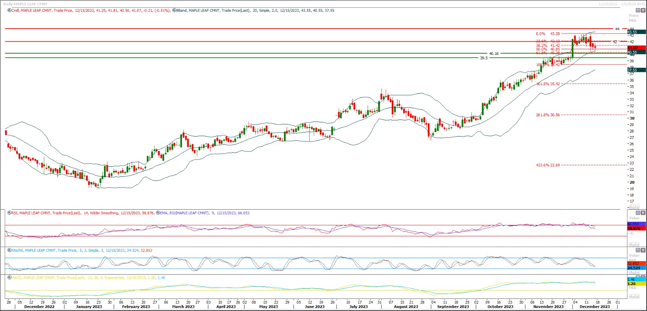Click the Auto scale button of the MACD panel
The width and height of the screenshot is (647, 311).
(634, 296)
